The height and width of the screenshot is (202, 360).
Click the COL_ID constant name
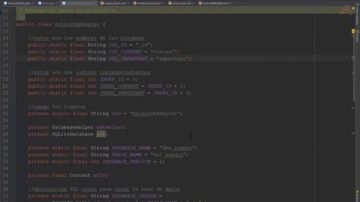(x=118, y=45)
